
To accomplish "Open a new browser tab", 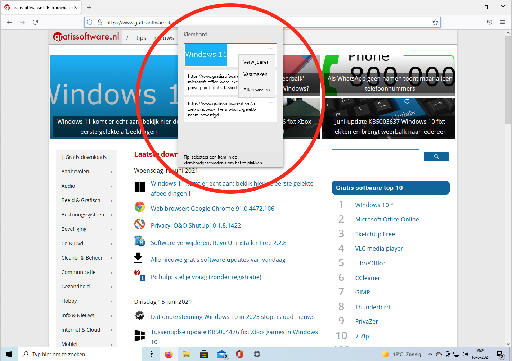I will tap(89, 7).
